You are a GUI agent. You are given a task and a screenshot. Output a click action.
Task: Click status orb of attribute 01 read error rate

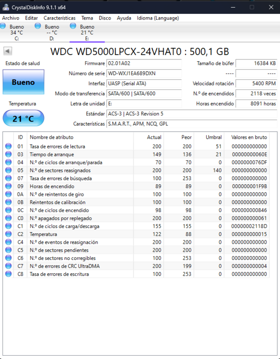(x=9, y=146)
